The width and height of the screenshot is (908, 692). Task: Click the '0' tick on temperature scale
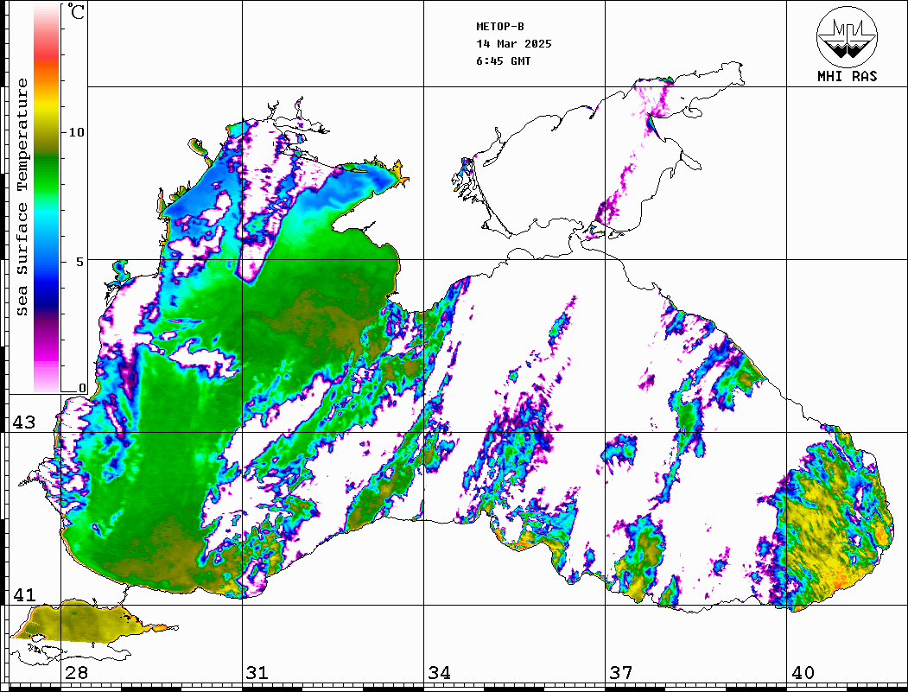pos(82,387)
